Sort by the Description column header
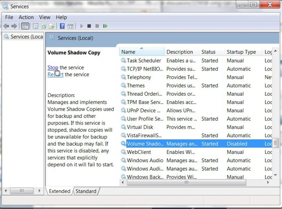This screenshot has width=282, height=209. coord(182,52)
